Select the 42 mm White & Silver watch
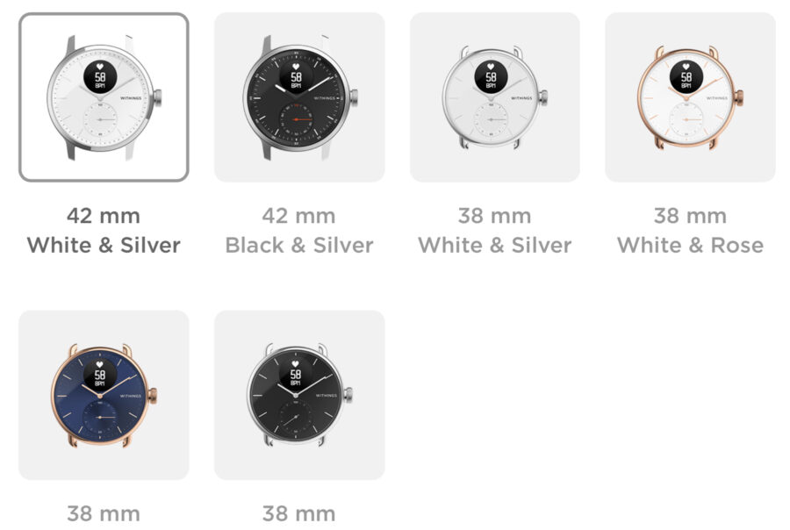 pyautogui.click(x=104, y=97)
